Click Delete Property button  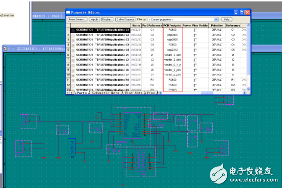point(125,19)
